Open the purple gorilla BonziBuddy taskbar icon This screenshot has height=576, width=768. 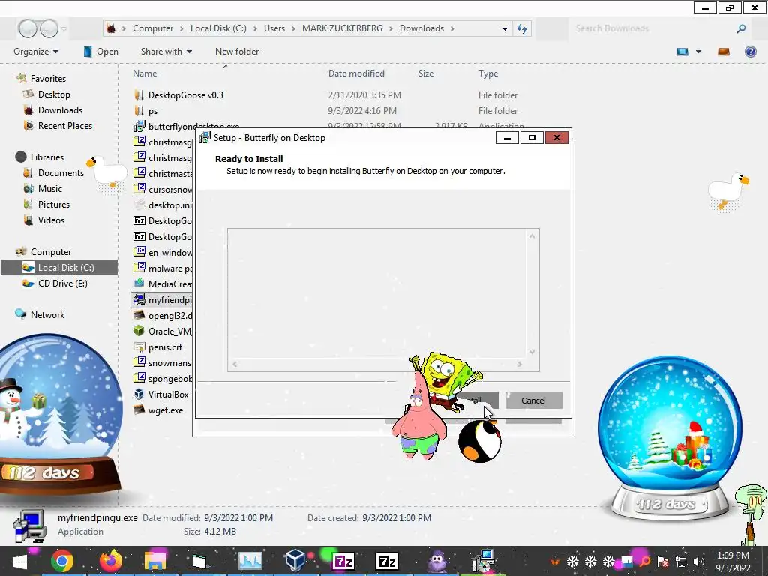437,561
